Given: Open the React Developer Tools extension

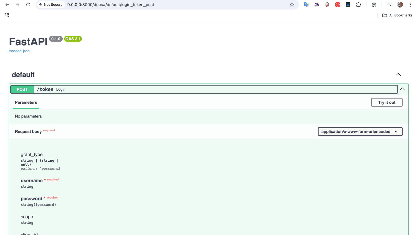Looking at the screenshot, I should click(x=348, y=5).
